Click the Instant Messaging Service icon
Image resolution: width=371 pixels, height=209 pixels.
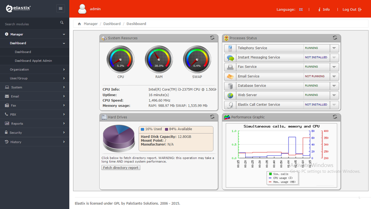(x=230, y=57)
